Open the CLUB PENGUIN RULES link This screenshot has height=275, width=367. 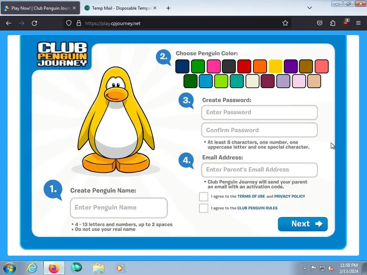(257, 208)
